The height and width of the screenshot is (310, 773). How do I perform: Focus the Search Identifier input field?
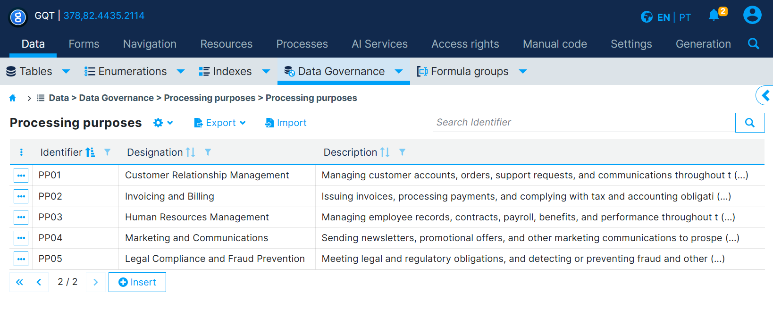(x=584, y=123)
